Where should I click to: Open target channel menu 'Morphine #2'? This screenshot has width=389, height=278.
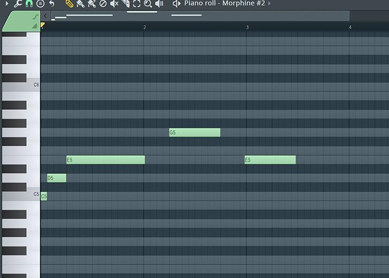point(224,4)
